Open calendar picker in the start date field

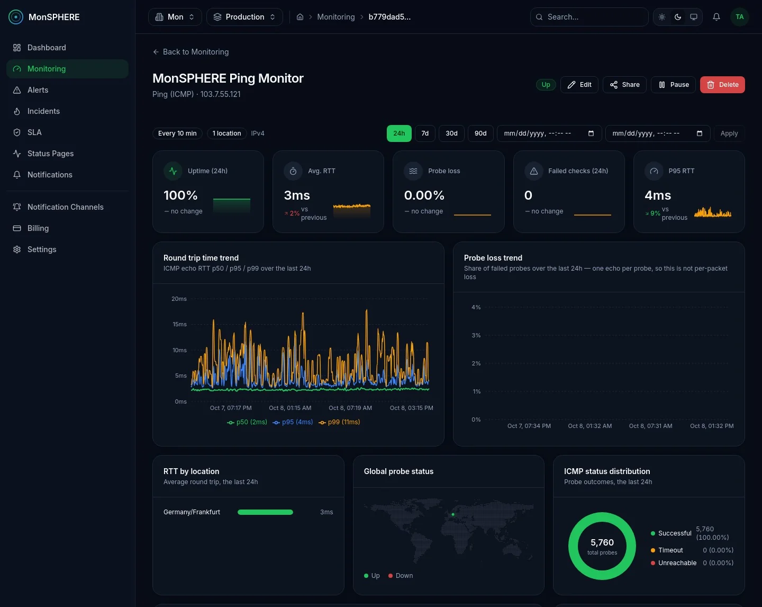[591, 133]
